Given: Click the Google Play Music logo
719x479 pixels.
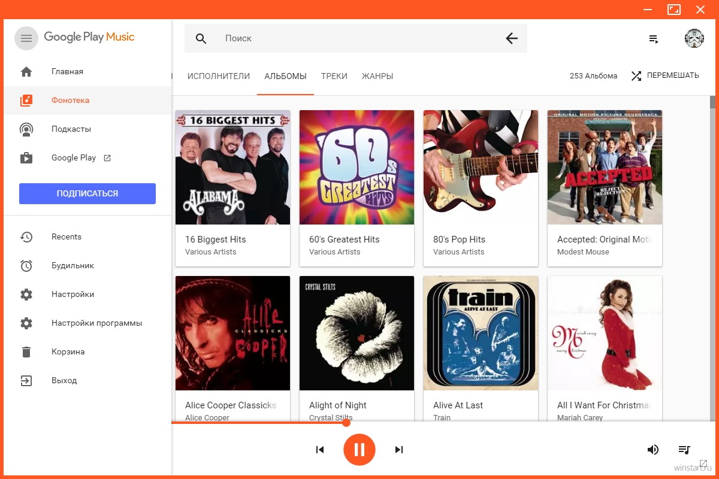Looking at the screenshot, I should tap(89, 37).
